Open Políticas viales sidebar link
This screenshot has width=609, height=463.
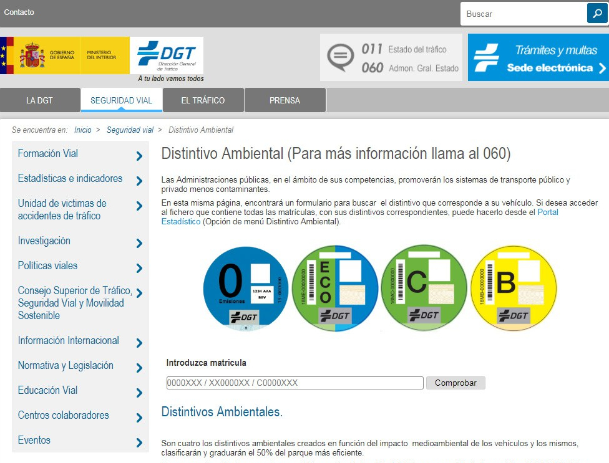47,265
